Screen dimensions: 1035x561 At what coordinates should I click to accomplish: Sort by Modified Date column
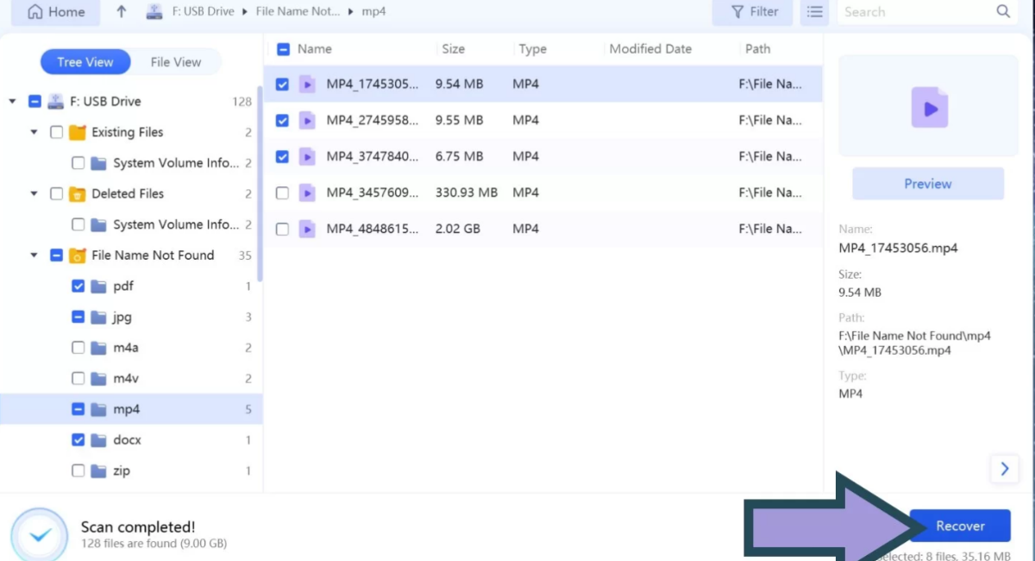pyautogui.click(x=650, y=49)
